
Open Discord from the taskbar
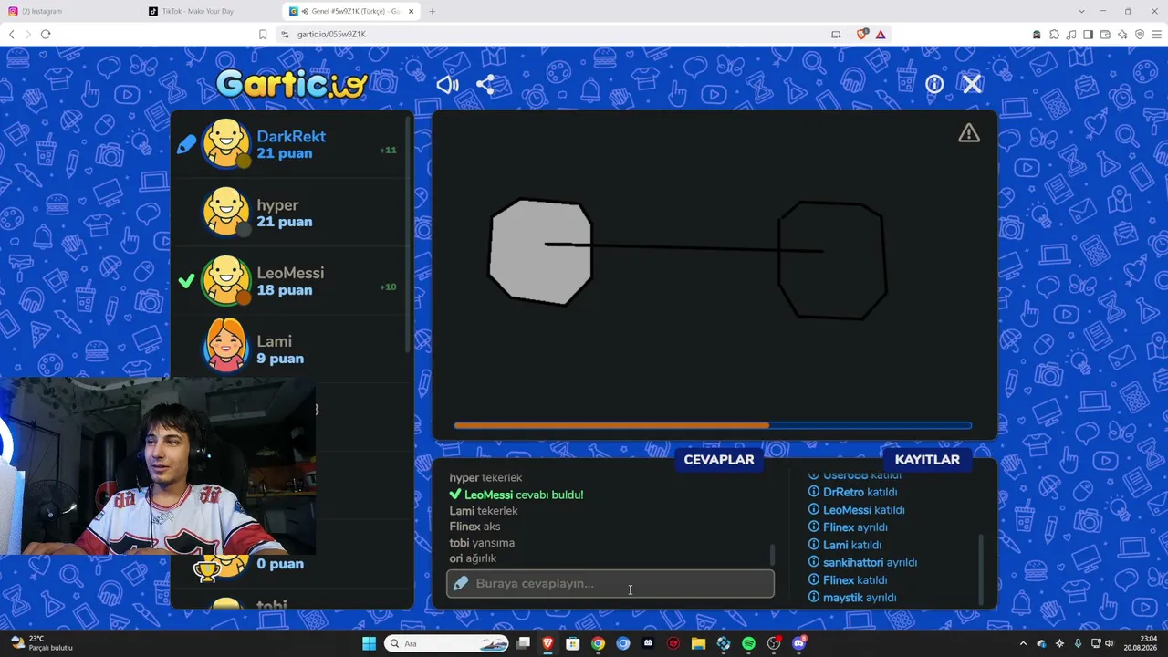(x=799, y=643)
